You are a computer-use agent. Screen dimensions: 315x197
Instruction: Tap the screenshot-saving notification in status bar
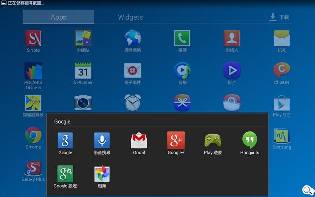(x=25, y=3)
